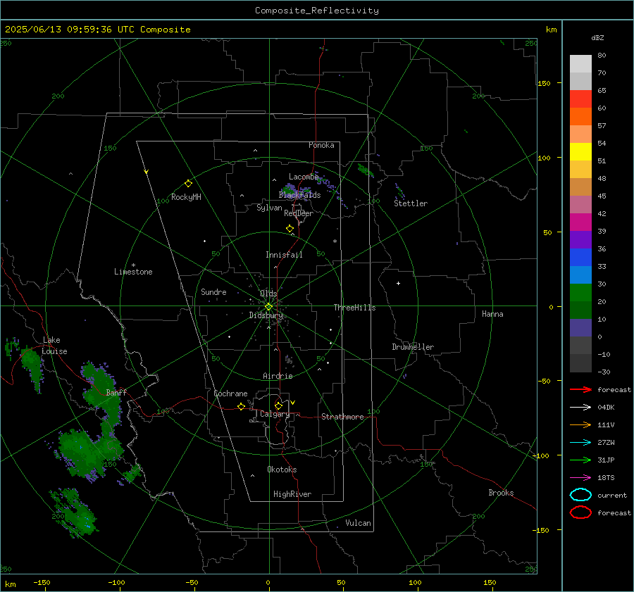Click the Hanna town label

click(492, 314)
